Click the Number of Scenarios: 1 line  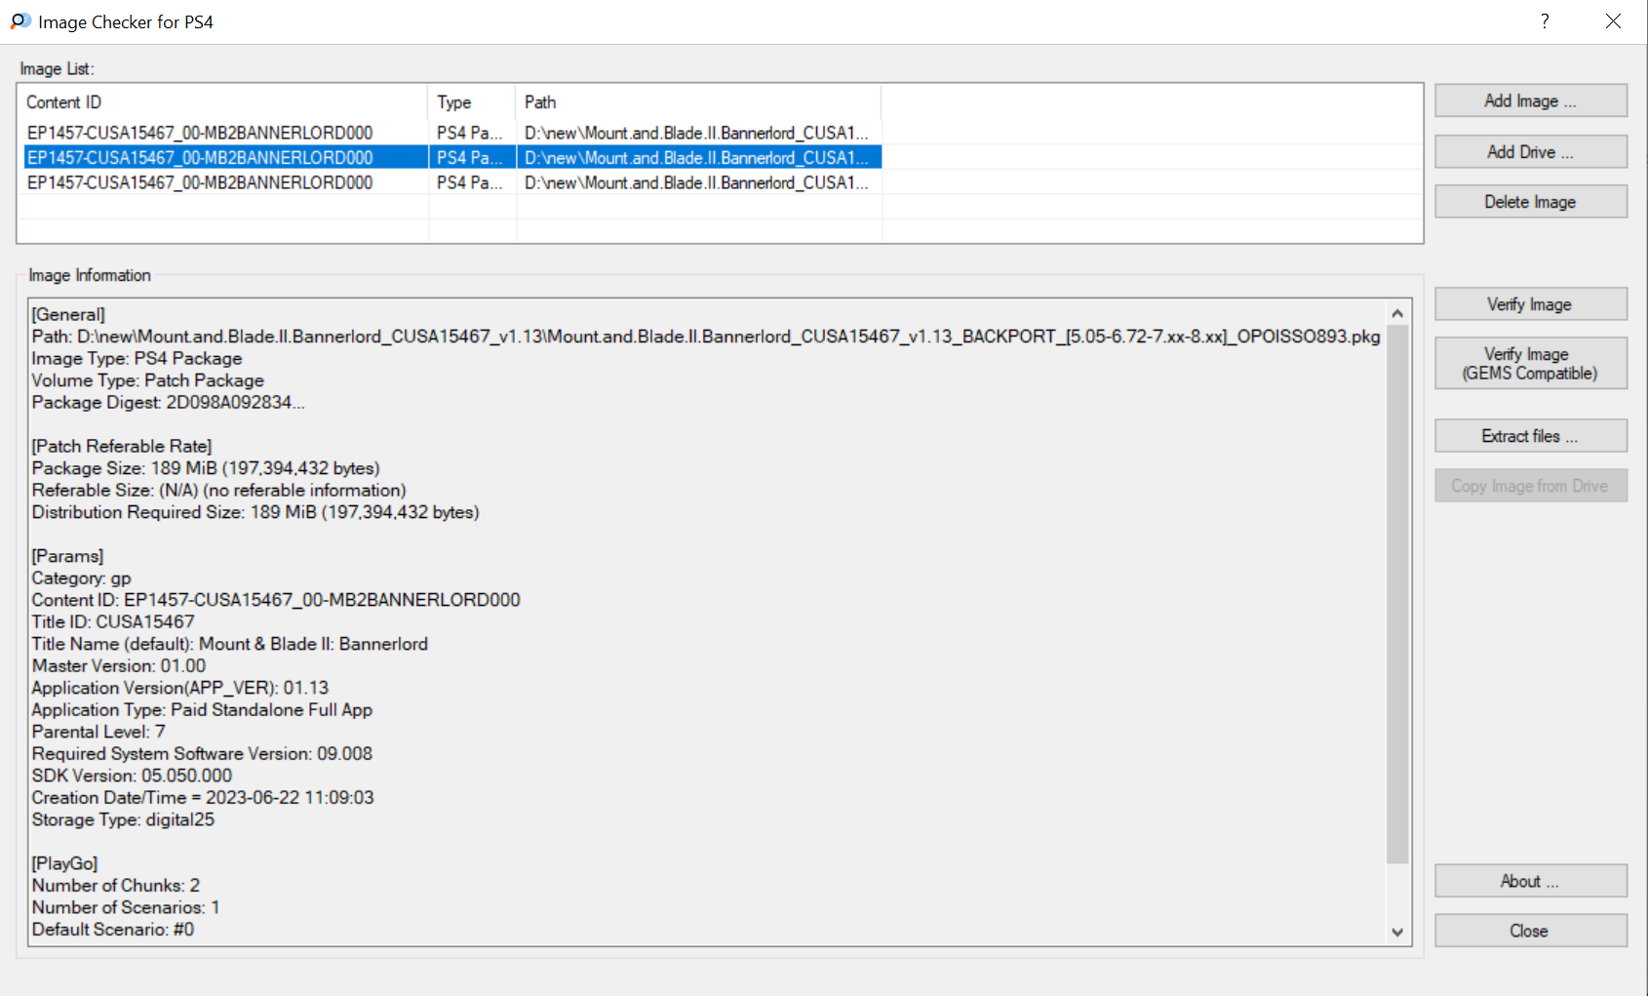[126, 907]
